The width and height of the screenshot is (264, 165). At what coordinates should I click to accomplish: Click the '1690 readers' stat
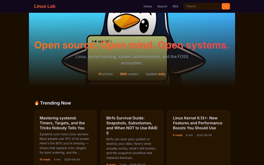tap(129, 74)
